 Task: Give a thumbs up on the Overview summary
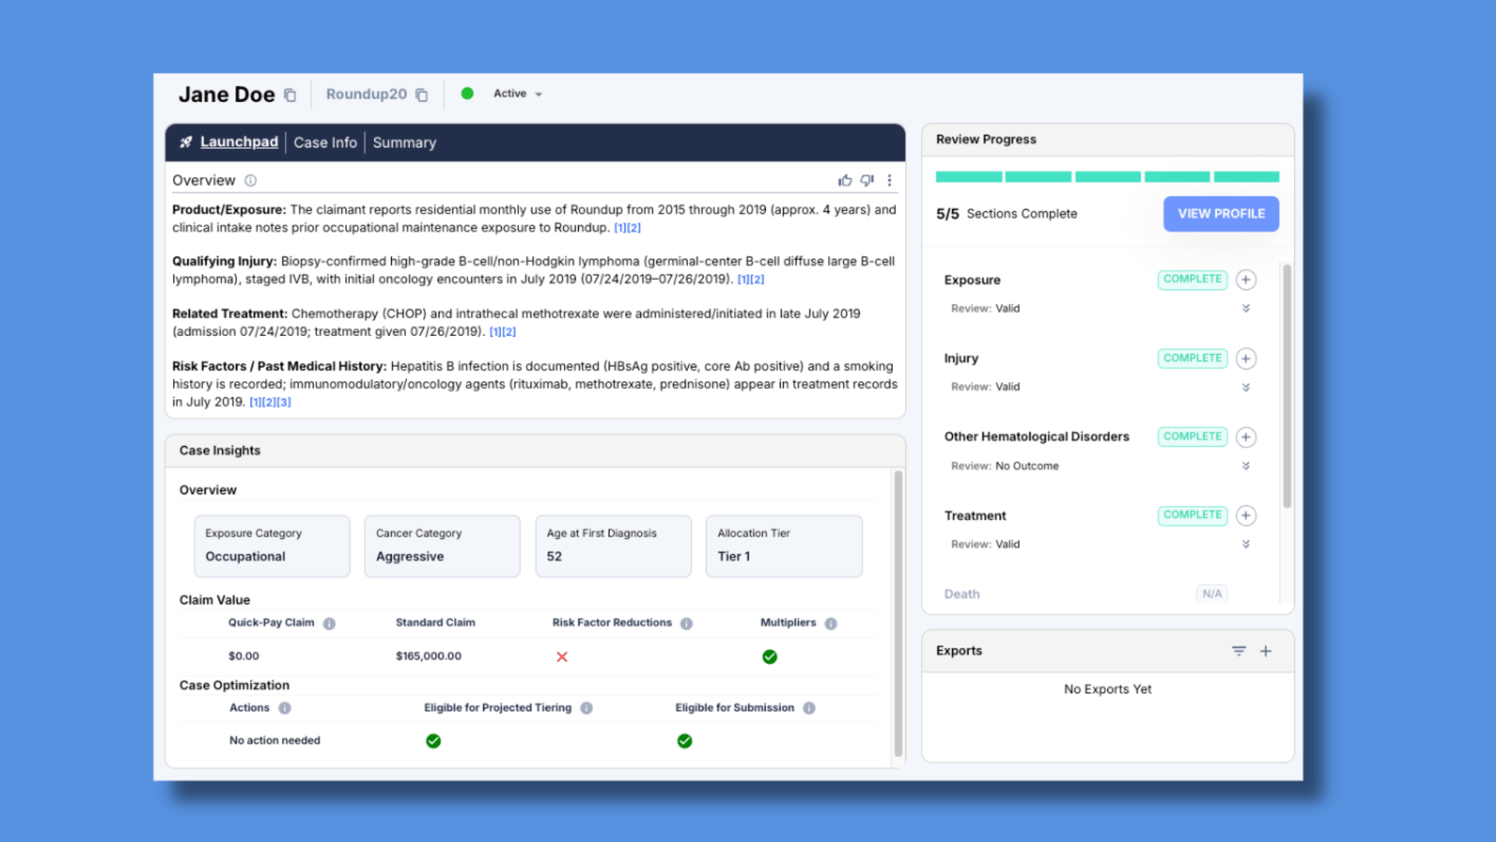coord(845,180)
